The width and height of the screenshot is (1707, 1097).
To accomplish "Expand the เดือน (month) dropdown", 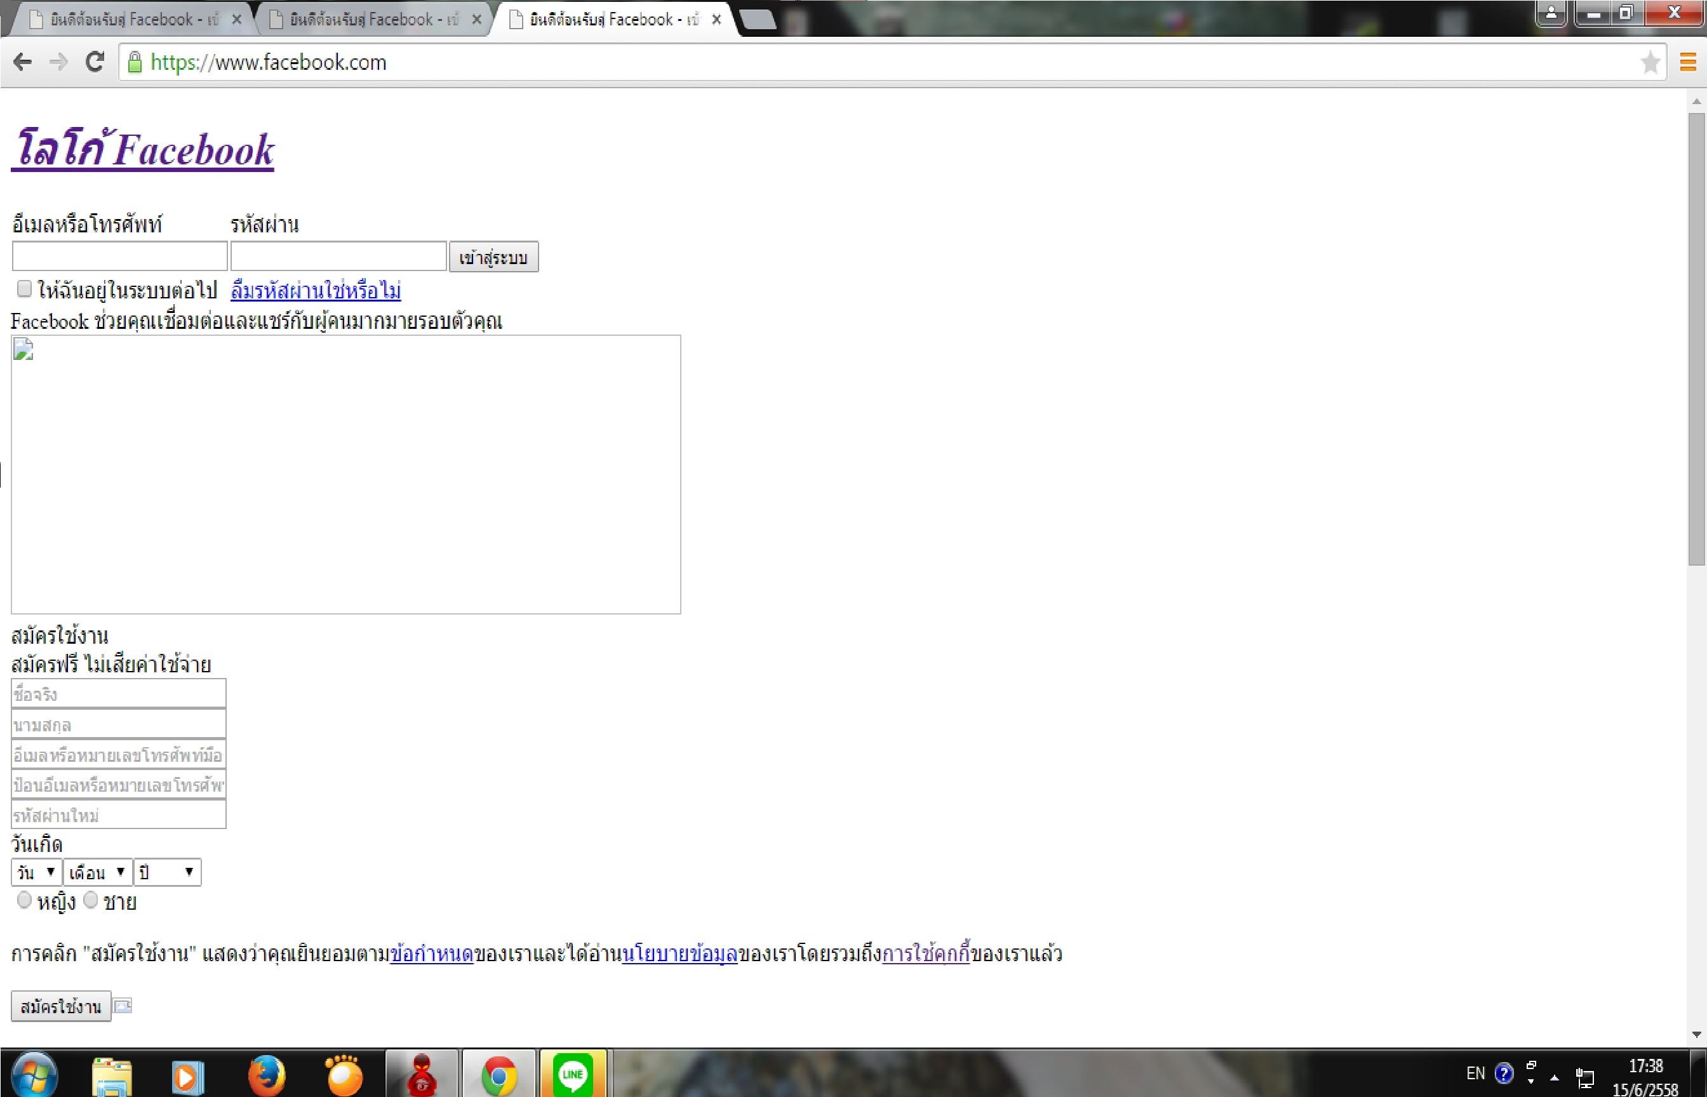I will (x=98, y=872).
